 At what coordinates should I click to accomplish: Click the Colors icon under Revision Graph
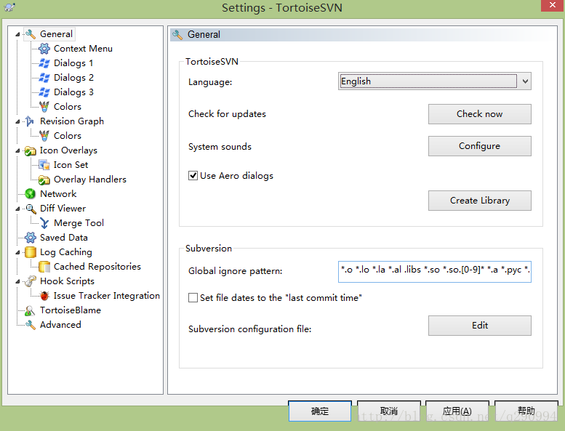(44, 136)
